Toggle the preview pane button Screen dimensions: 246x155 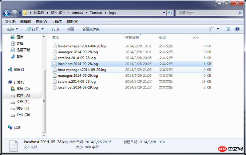[x=227, y=29]
